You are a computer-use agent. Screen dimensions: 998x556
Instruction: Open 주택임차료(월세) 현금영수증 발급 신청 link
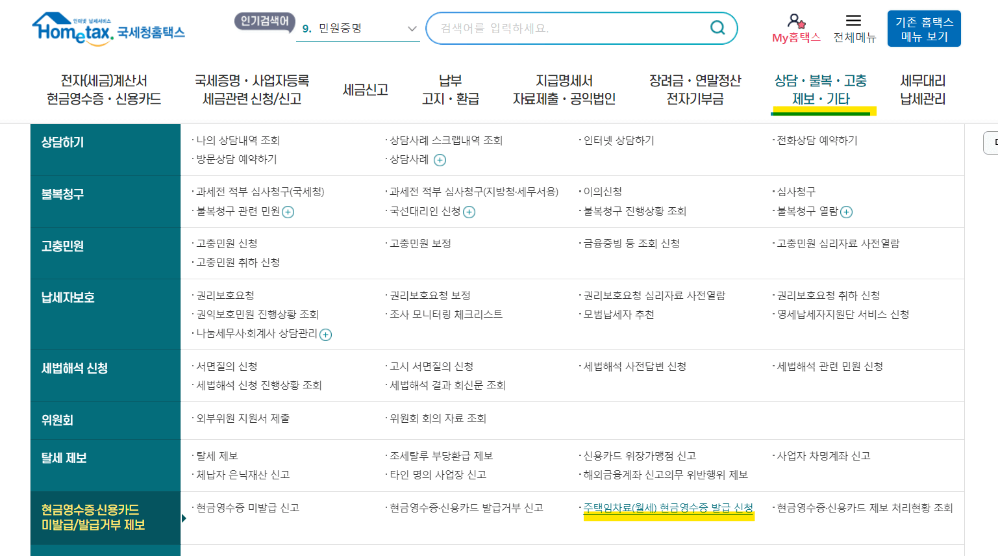(x=667, y=508)
